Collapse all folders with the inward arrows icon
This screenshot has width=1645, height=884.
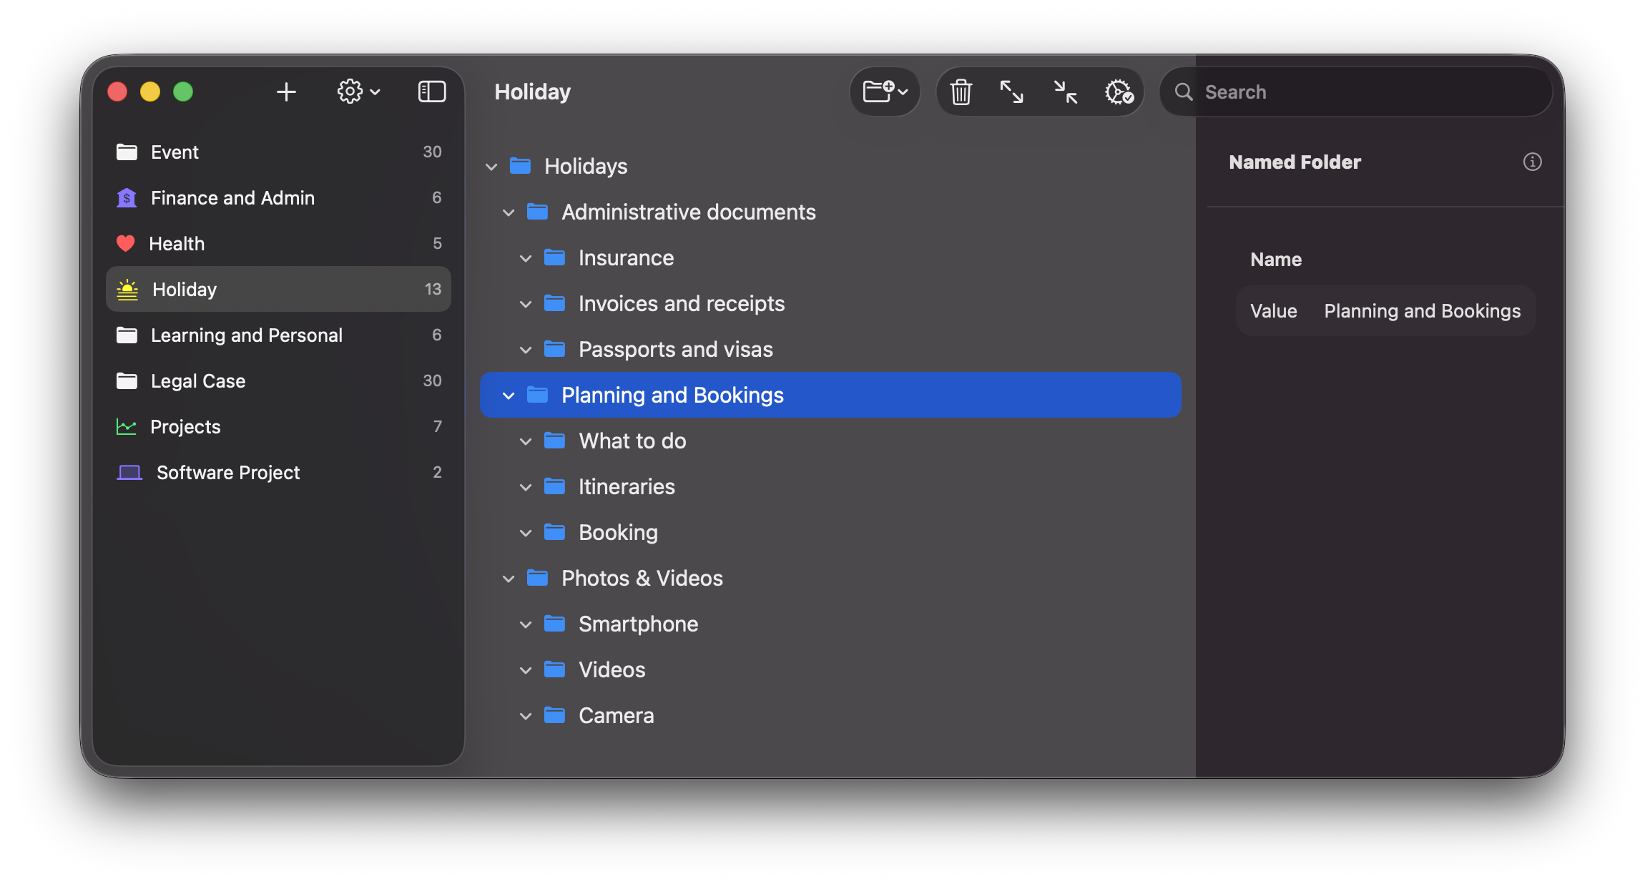tap(1065, 92)
